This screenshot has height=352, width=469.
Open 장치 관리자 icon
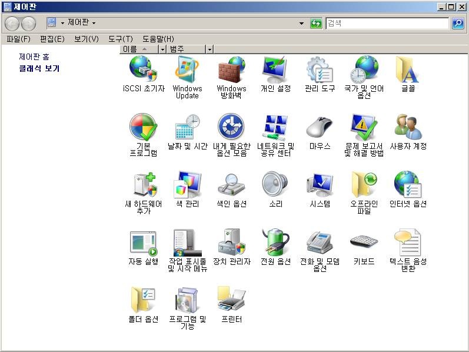[x=231, y=242]
